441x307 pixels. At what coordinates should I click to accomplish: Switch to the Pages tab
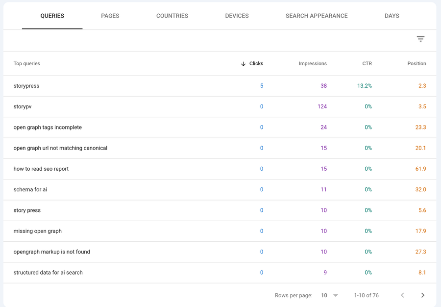tap(110, 16)
